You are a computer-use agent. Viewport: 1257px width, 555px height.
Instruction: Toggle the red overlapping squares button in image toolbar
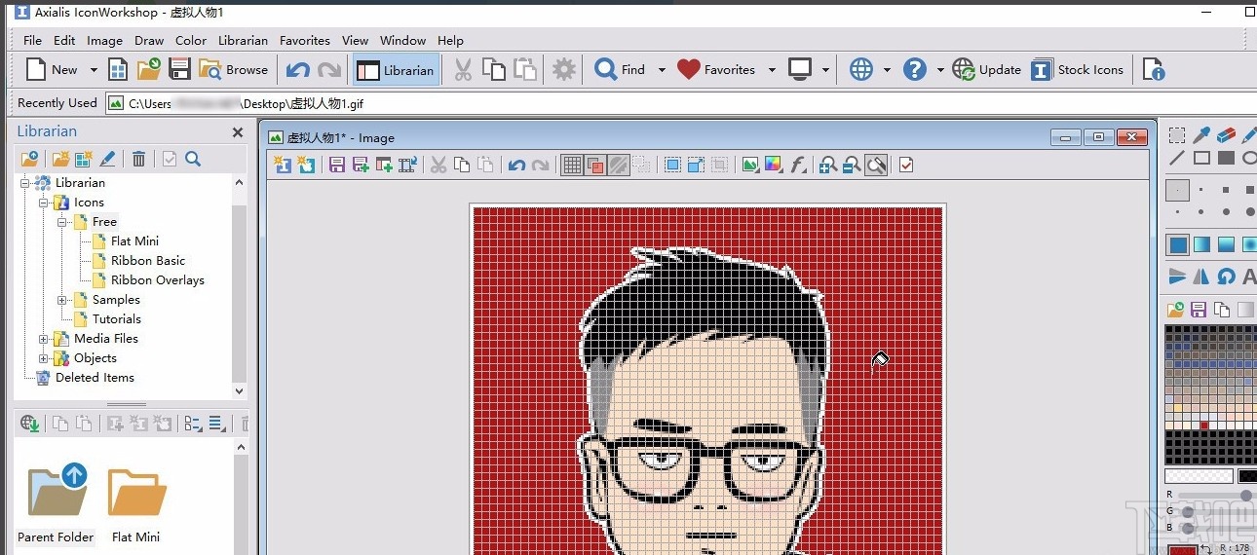[595, 165]
